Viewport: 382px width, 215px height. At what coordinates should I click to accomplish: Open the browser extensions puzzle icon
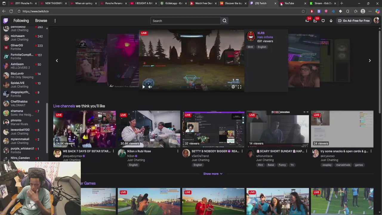coord(348,11)
